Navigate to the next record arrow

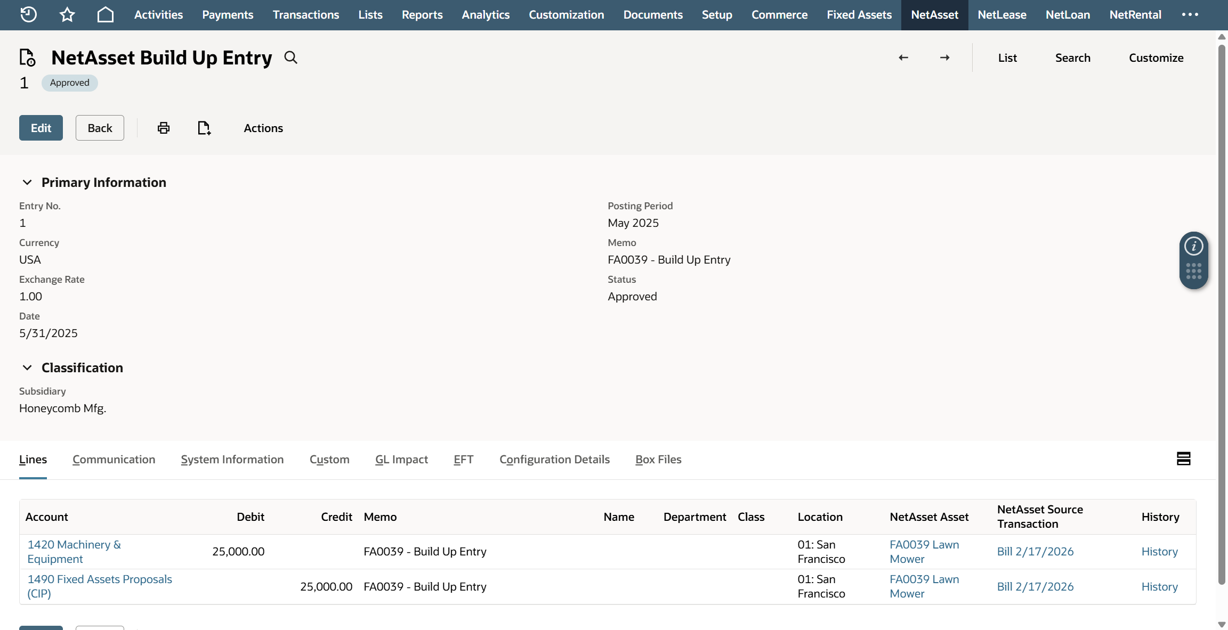coord(944,58)
